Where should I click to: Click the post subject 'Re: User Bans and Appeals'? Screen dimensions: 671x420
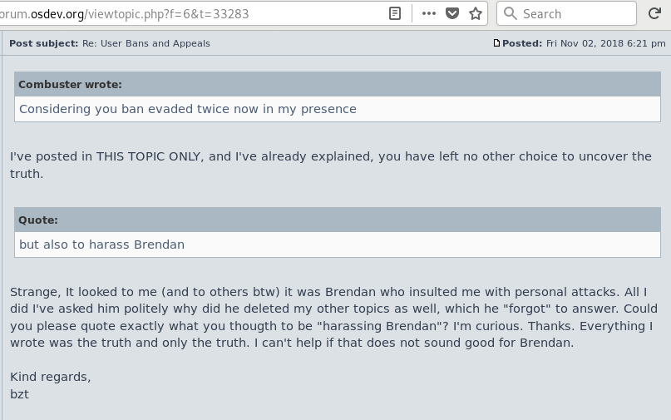click(146, 43)
